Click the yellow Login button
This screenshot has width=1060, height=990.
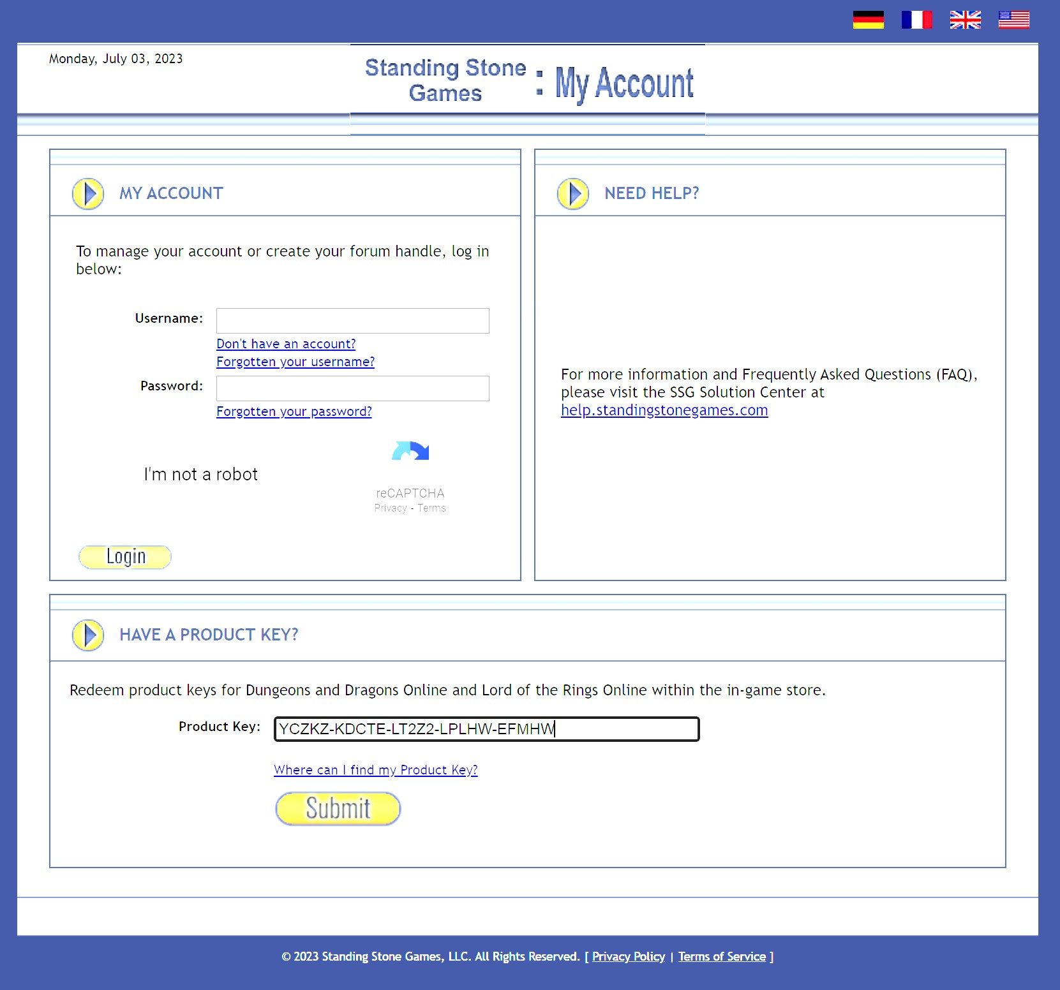(x=125, y=557)
